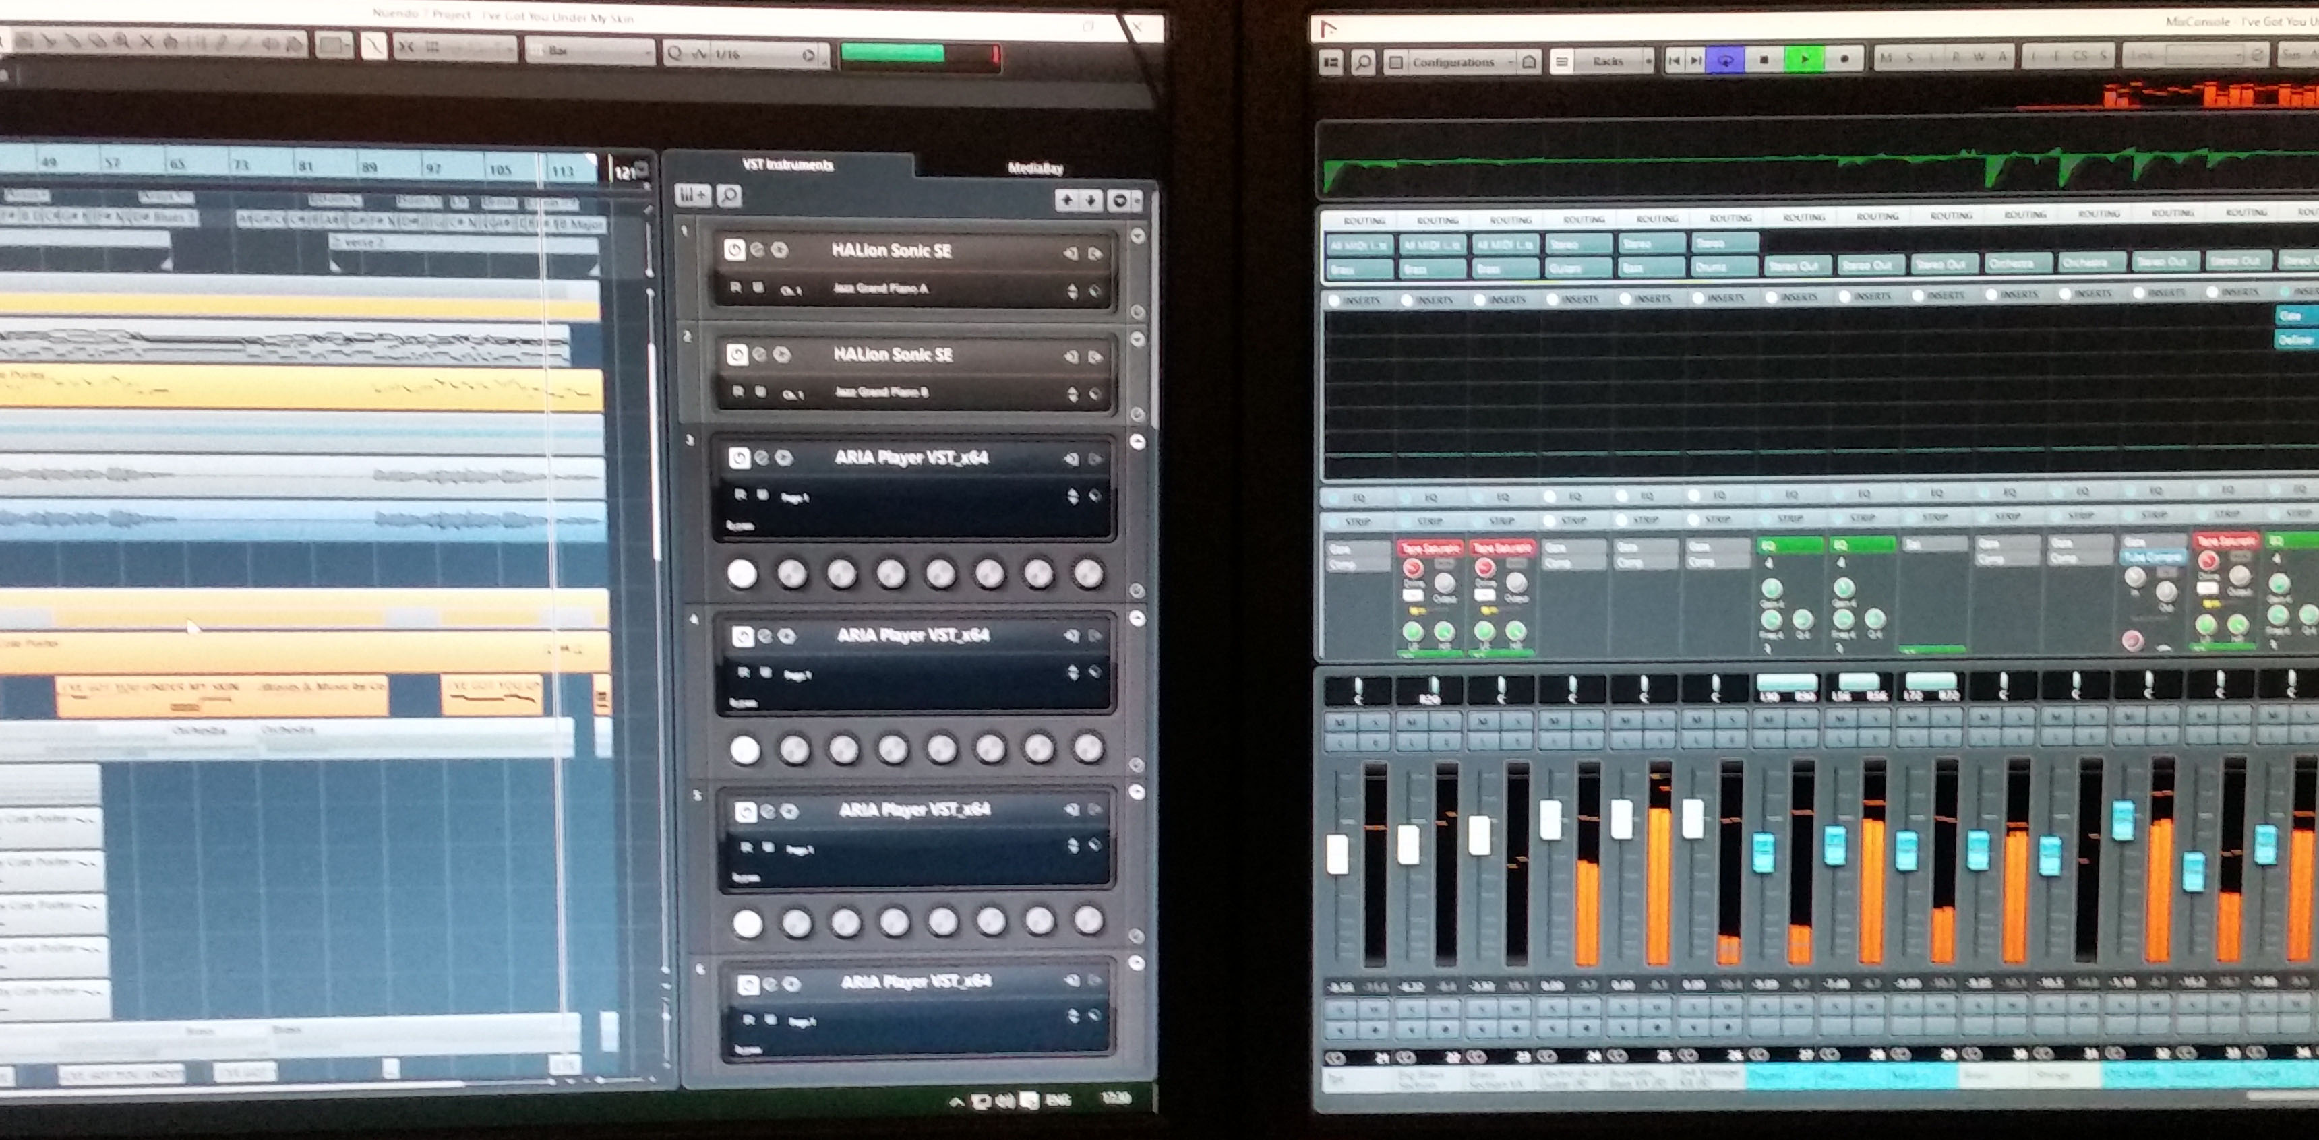Collapse third rack ARIA Player quick controls
Viewport: 2319px width, 1140px height.
tap(1137, 442)
